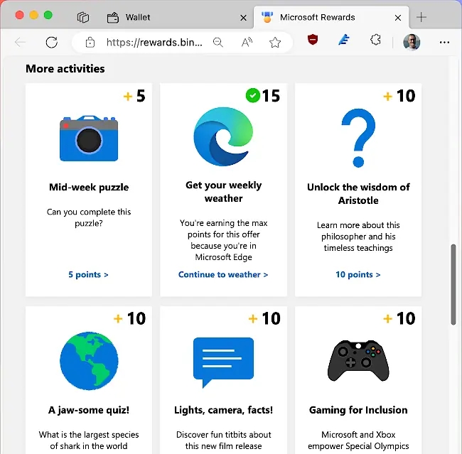Click the chat bubble icon on film facts card
The width and height of the screenshot is (462, 454).
tap(223, 362)
